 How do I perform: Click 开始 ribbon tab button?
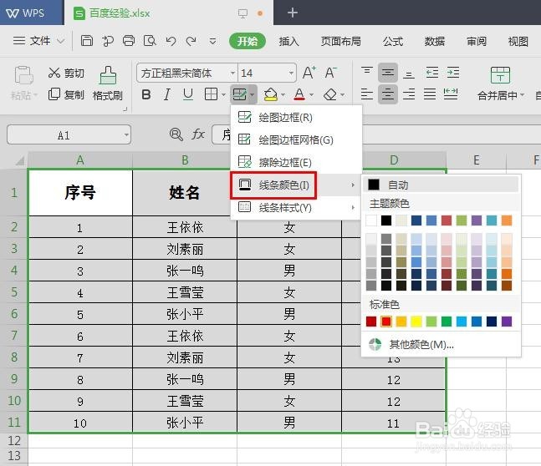click(247, 42)
